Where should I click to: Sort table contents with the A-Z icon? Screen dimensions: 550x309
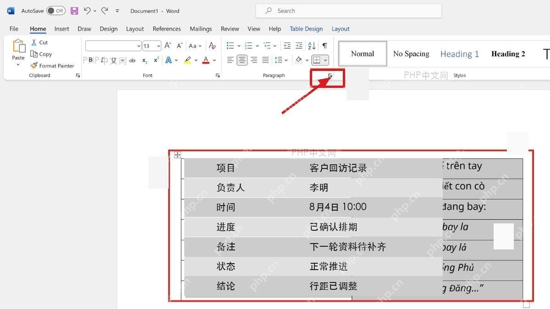tap(312, 46)
